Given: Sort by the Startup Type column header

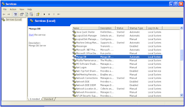Looking at the screenshot, I should click(138, 28).
